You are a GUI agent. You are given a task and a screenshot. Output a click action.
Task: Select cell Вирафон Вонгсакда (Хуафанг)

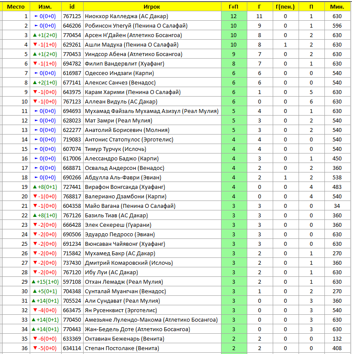[x=152, y=187]
